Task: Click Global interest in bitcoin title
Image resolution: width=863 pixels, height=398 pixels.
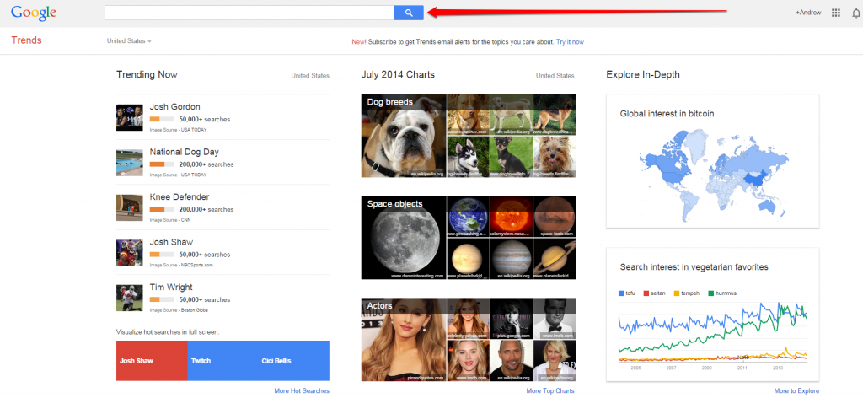Action: [667, 114]
